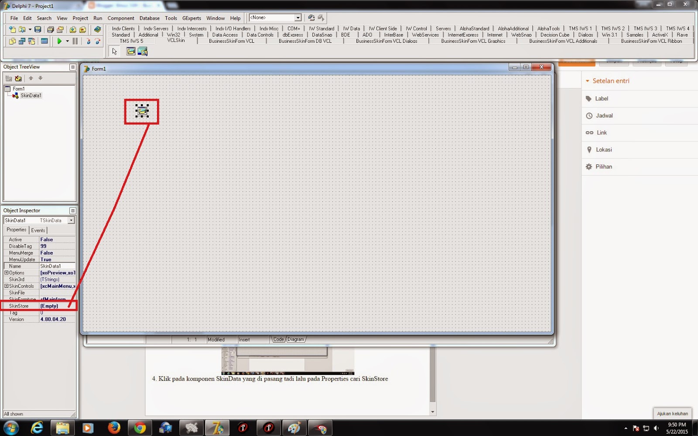The width and height of the screenshot is (698, 436).
Task: Click the View Form toolbar icon
Action: coord(22,41)
